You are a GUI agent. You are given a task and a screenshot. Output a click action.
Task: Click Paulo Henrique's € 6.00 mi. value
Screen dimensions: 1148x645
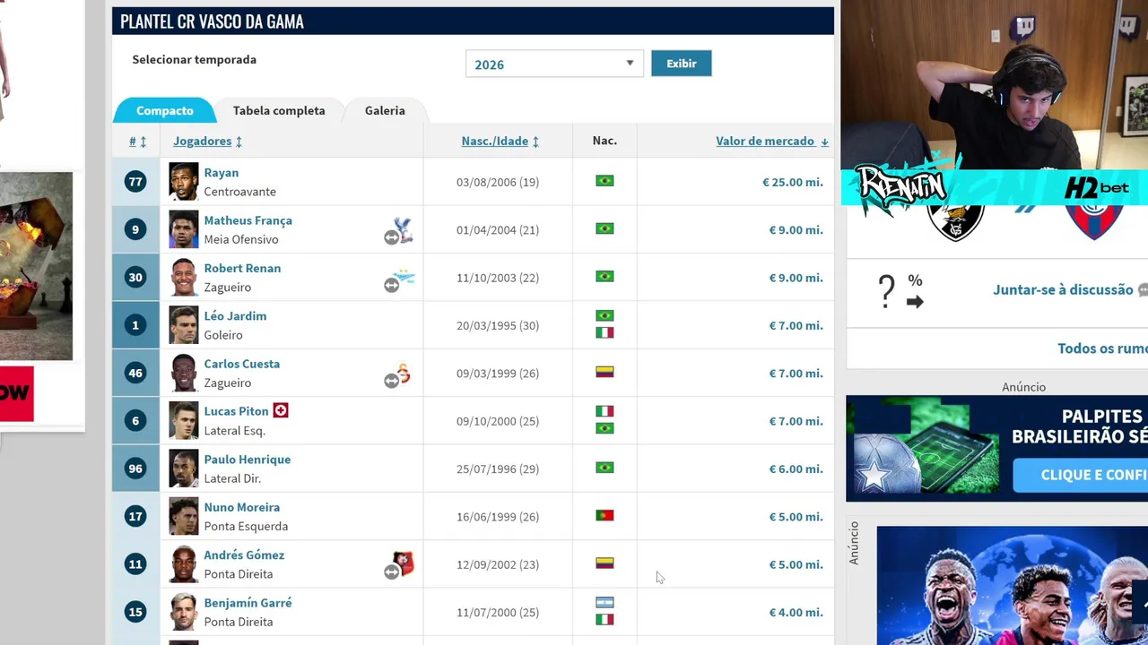click(x=796, y=469)
